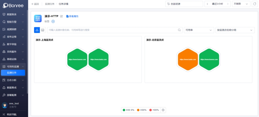Click the monitoring object search input field

click(x=111, y=30)
